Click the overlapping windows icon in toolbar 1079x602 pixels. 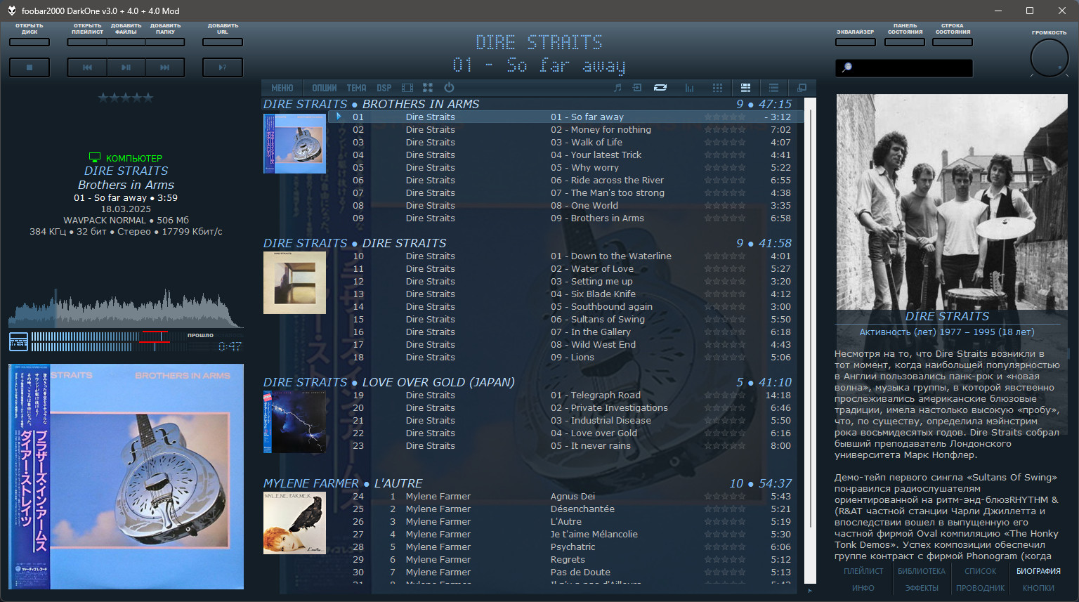[x=802, y=88]
